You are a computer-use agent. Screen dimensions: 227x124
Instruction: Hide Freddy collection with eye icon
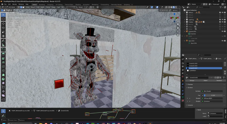(x=222, y=22)
